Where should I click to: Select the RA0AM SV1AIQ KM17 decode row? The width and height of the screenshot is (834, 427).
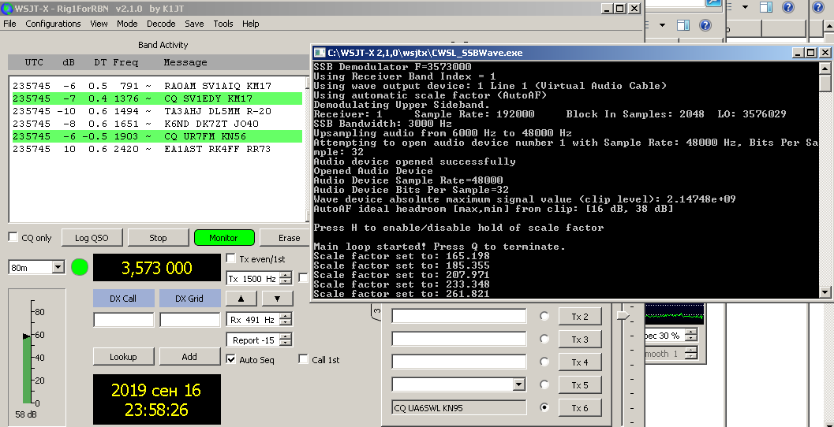pyautogui.click(x=158, y=86)
